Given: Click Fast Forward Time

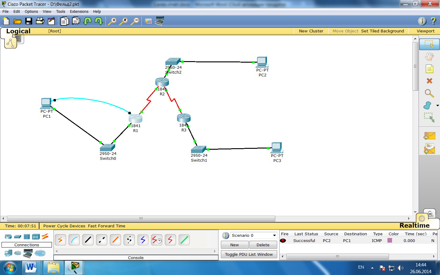Looking at the screenshot, I should (107, 226).
